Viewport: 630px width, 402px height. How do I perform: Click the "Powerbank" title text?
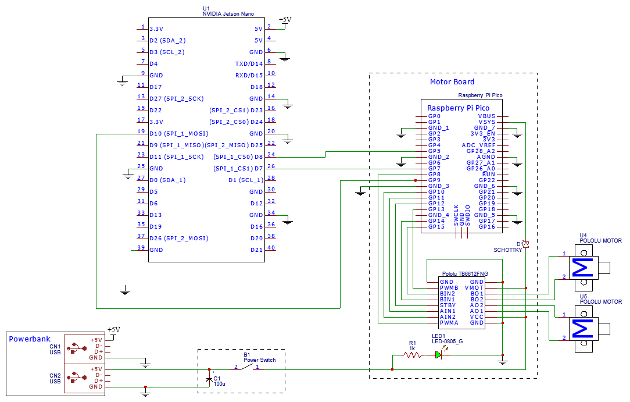(30, 339)
